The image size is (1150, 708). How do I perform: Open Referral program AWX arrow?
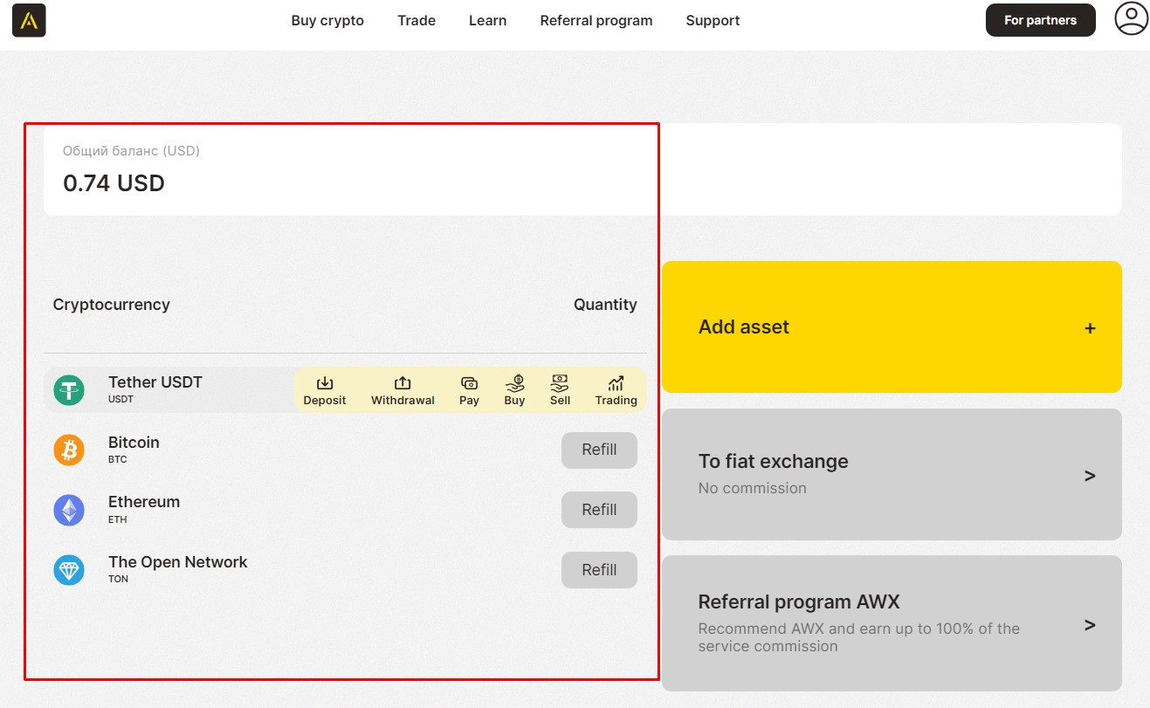coord(1089,625)
